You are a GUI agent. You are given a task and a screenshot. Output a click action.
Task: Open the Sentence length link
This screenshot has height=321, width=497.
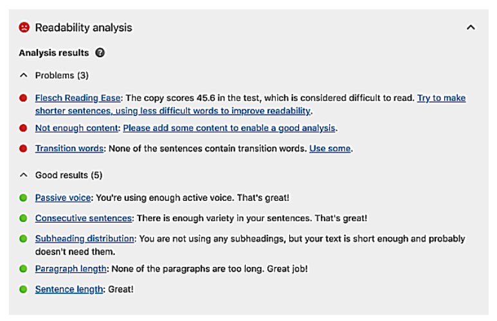pos(69,289)
